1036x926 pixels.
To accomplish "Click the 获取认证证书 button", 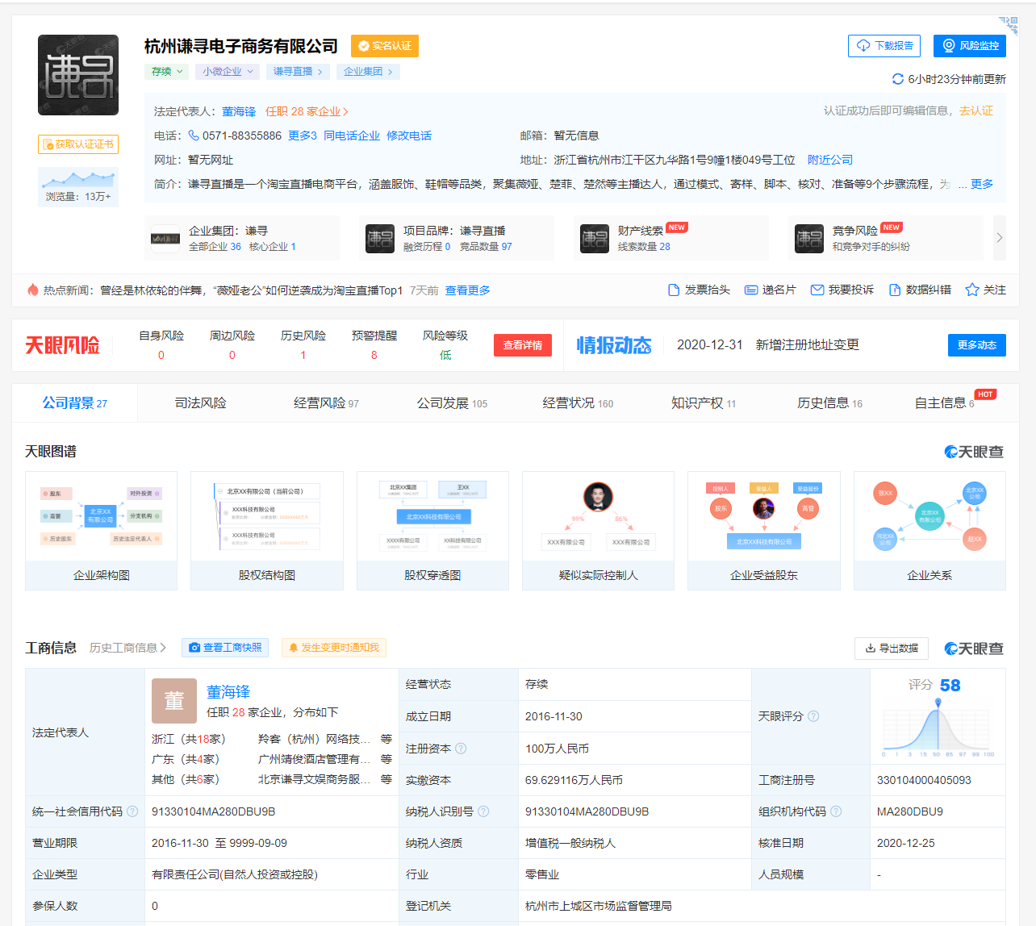I will 78,144.
